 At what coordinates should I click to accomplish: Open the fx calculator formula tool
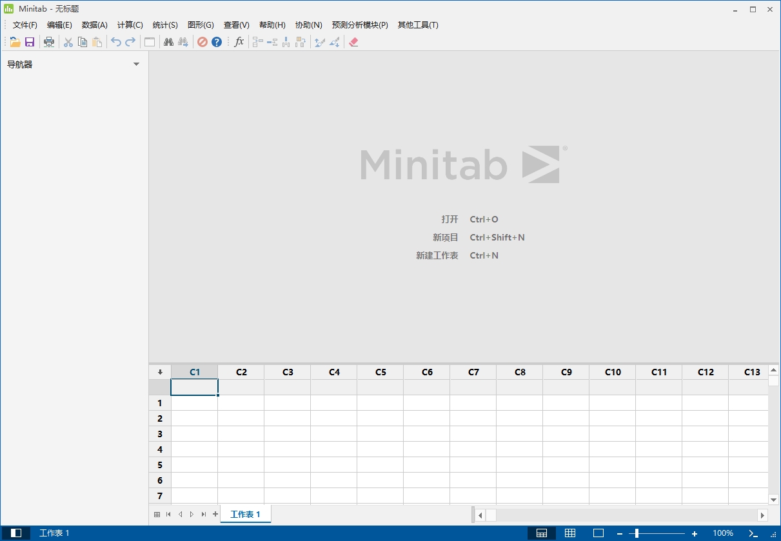(238, 41)
